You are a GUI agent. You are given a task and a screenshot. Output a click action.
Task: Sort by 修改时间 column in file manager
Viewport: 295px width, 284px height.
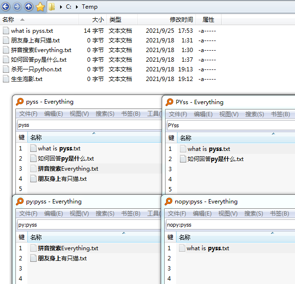pyautogui.click(x=167, y=20)
